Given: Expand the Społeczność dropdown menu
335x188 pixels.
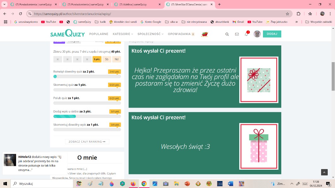Looking at the screenshot, I should (x=150, y=34).
